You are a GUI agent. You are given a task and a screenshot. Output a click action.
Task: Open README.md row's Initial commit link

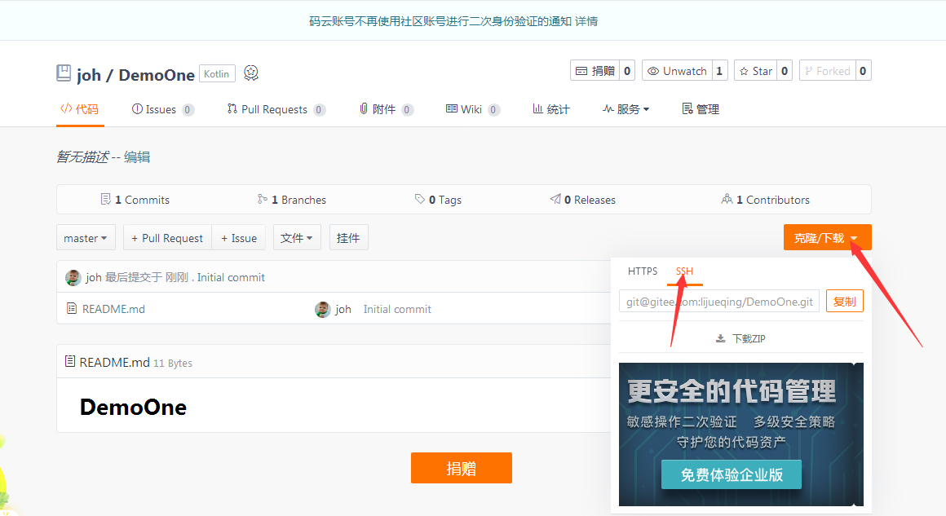pos(397,309)
